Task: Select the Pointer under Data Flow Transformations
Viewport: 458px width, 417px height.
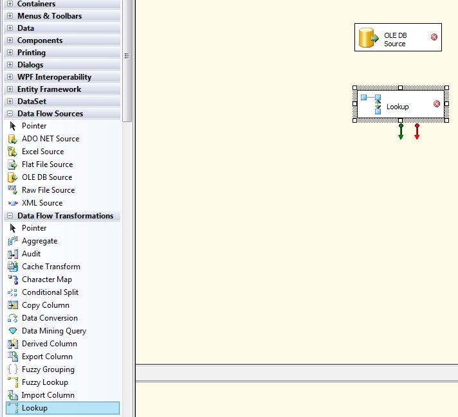Action: 13,228
